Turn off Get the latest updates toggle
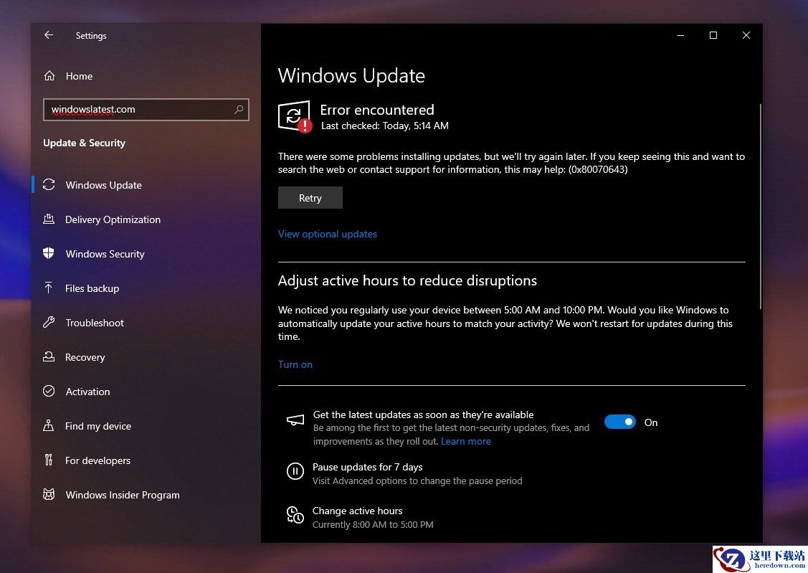This screenshot has width=808, height=573. 620,422
